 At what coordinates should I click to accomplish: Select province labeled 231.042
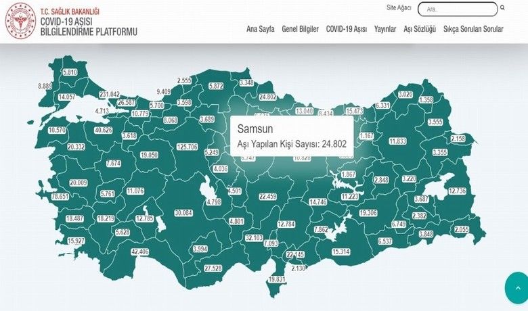pyautogui.click(x=110, y=95)
